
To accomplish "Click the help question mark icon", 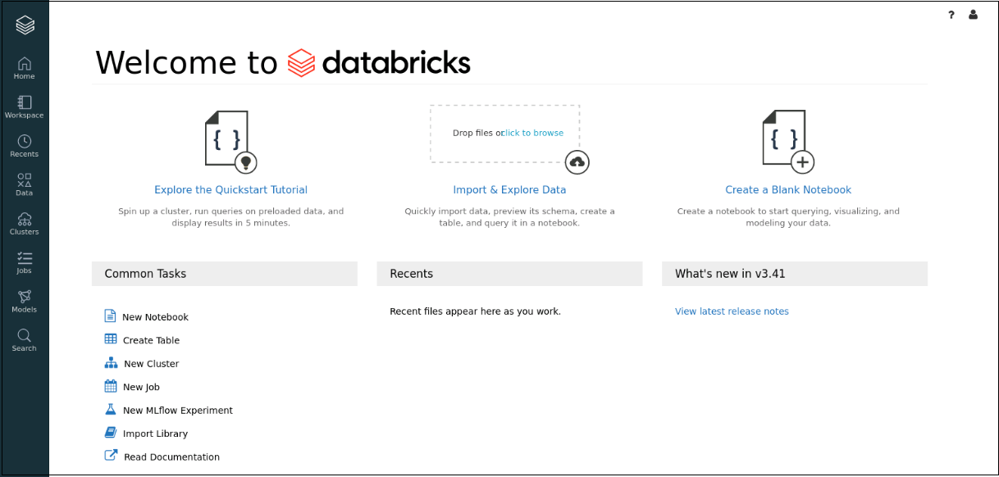I will coord(951,15).
